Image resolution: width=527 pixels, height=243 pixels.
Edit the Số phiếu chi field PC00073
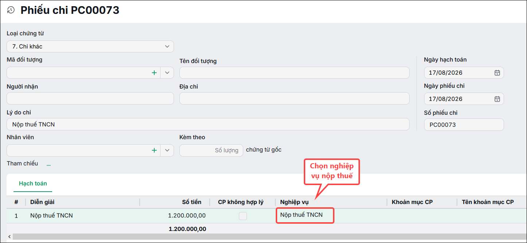point(464,125)
